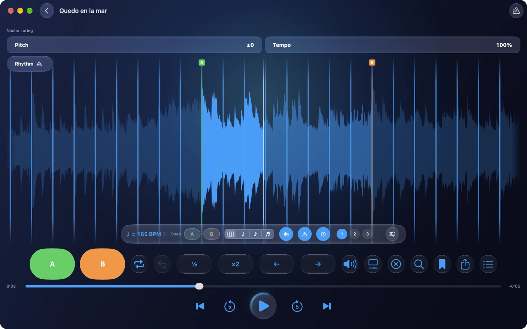Shift the loop left with the arrow
527x329 pixels.
[277, 264]
